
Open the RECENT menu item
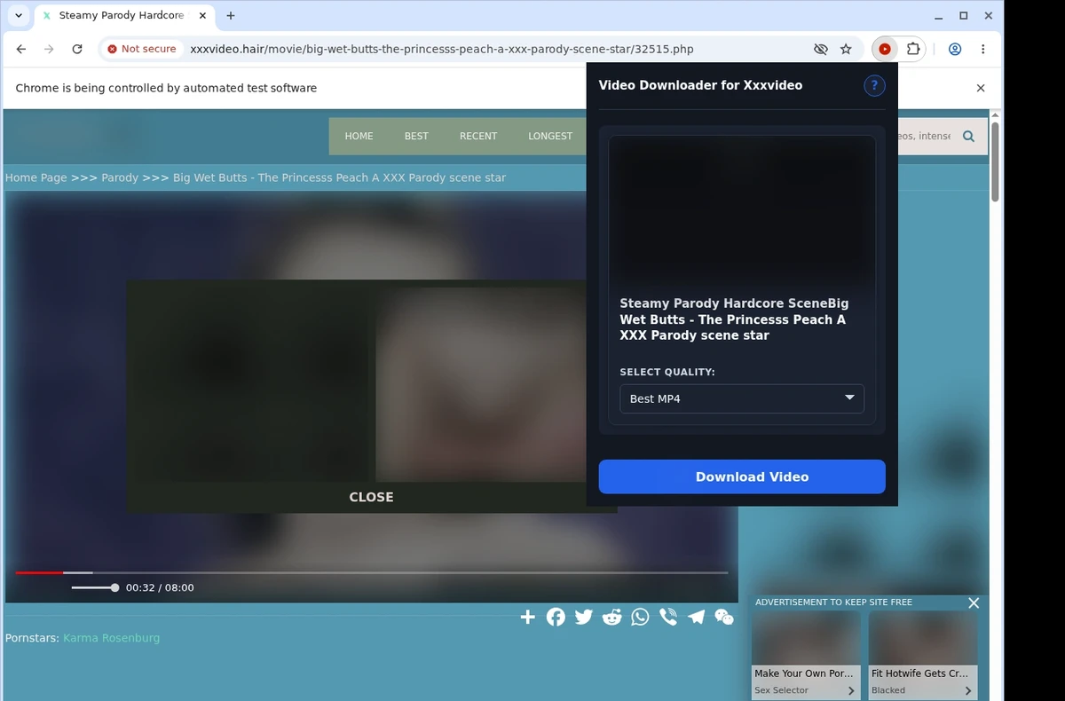tap(478, 136)
